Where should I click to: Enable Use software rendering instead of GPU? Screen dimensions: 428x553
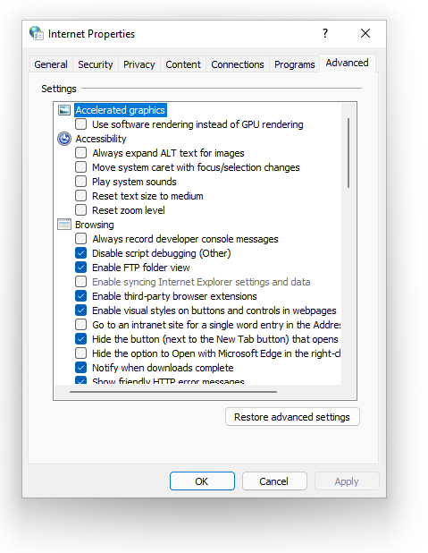pyautogui.click(x=81, y=124)
